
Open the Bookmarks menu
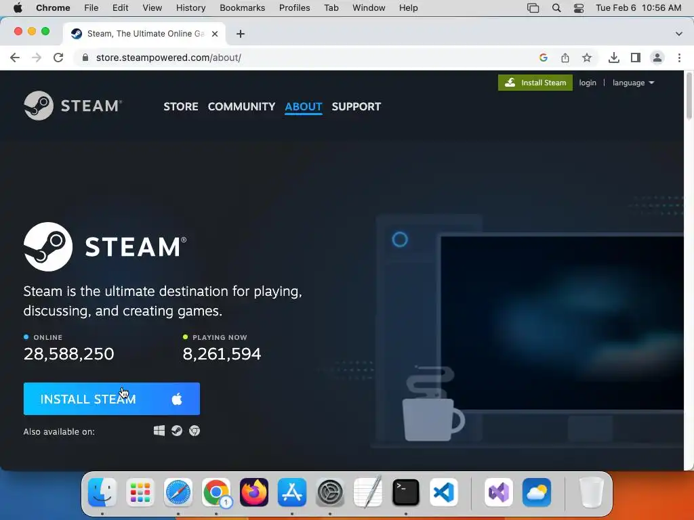(x=243, y=8)
